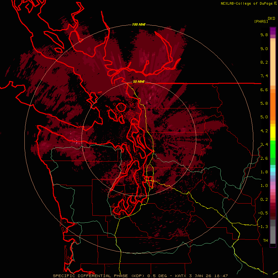Click the -1.3 legend scale value
278x278 pixels.
tap(263, 227)
